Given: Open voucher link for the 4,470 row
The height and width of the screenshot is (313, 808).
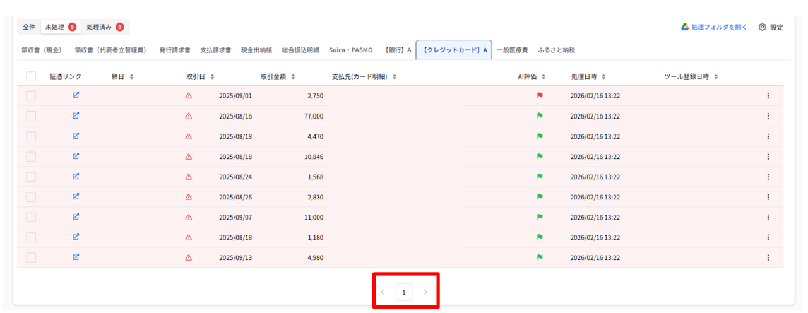Looking at the screenshot, I should pos(76,136).
